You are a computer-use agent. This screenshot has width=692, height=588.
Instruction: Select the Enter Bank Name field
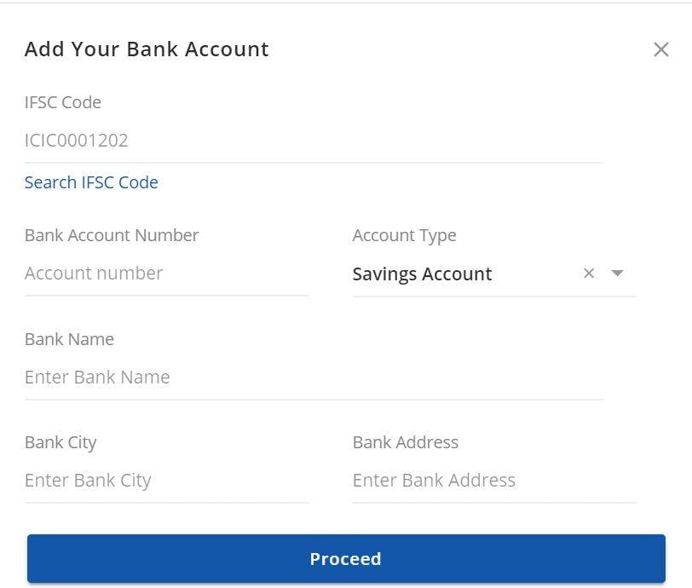(313, 378)
